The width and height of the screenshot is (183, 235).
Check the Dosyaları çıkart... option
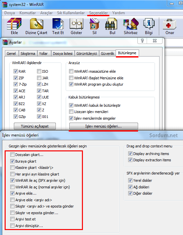tap(12, 155)
